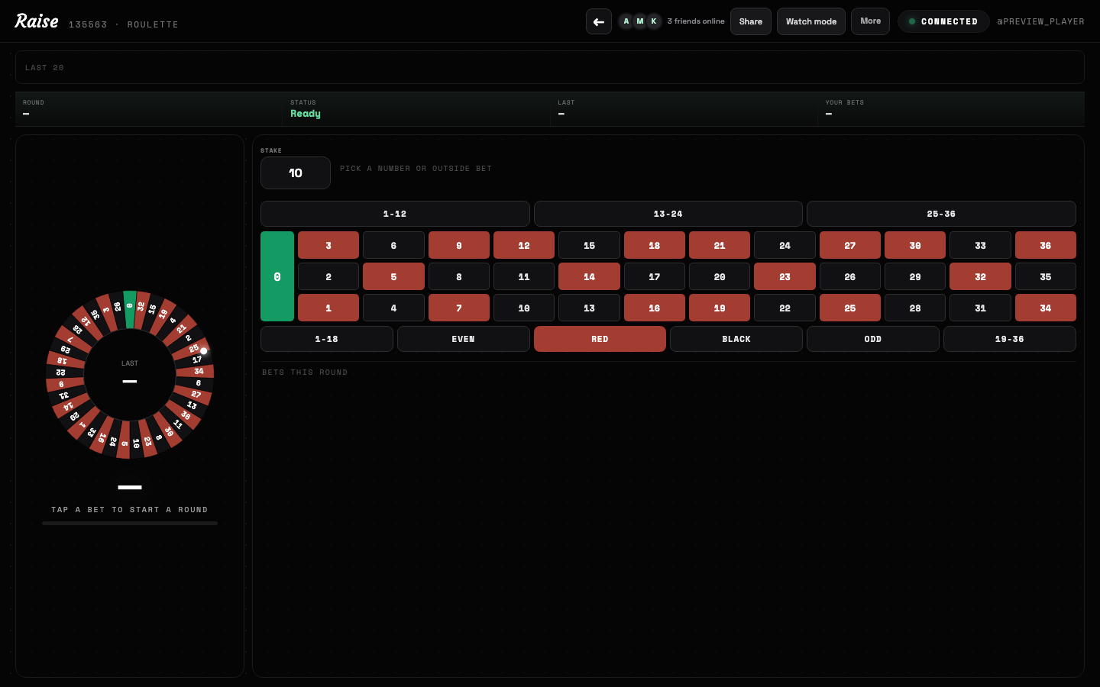This screenshot has width=1100, height=687.
Task: Place a bet on number 9
Action: [x=459, y=245]
